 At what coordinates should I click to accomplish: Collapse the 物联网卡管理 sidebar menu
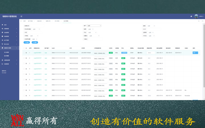point(9,48)
